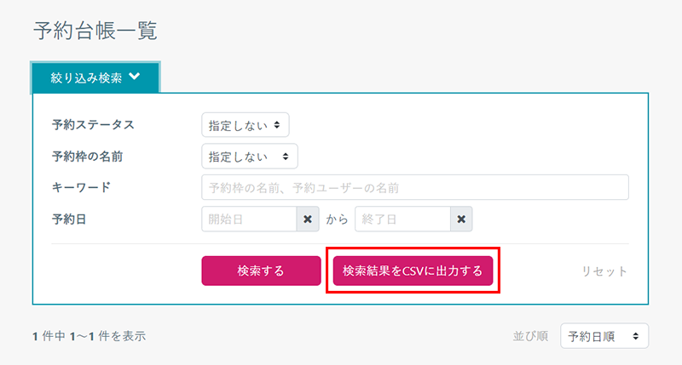
Task: Click 検索結果をCSVに出力する button
Action: 413,271
